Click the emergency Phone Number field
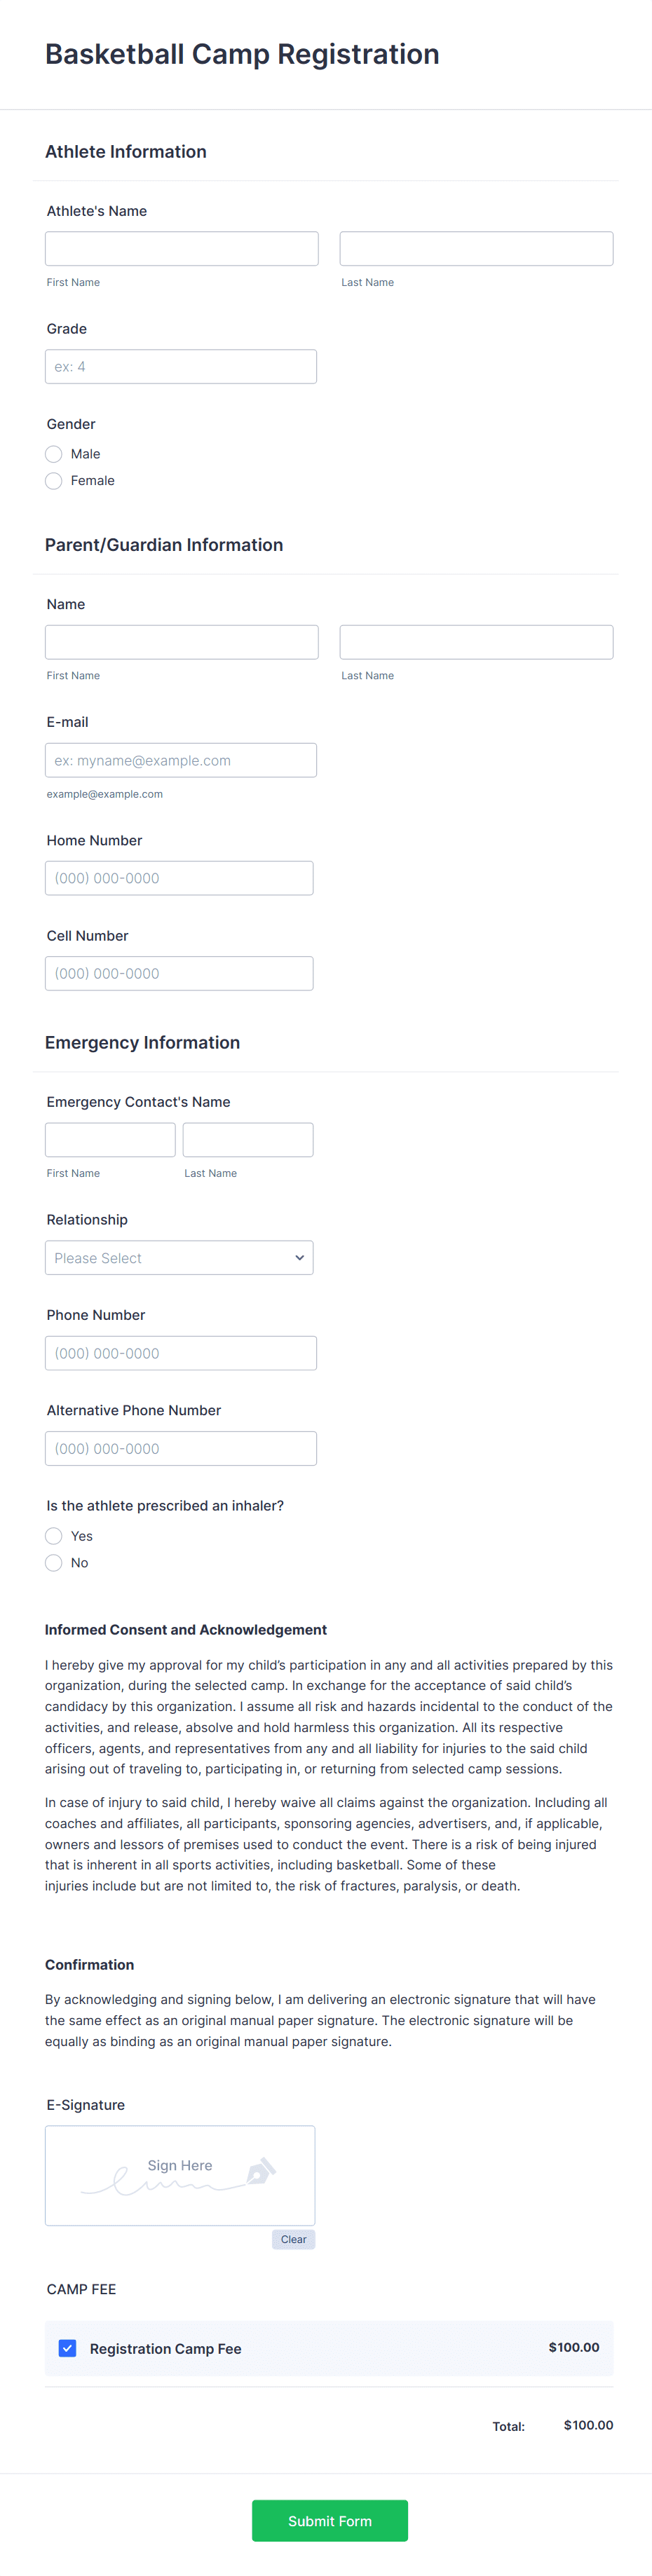 coord(180,1352)
